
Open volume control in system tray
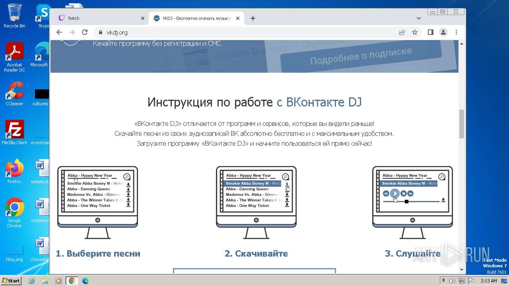pyautogui.click(x=452, y=281)
